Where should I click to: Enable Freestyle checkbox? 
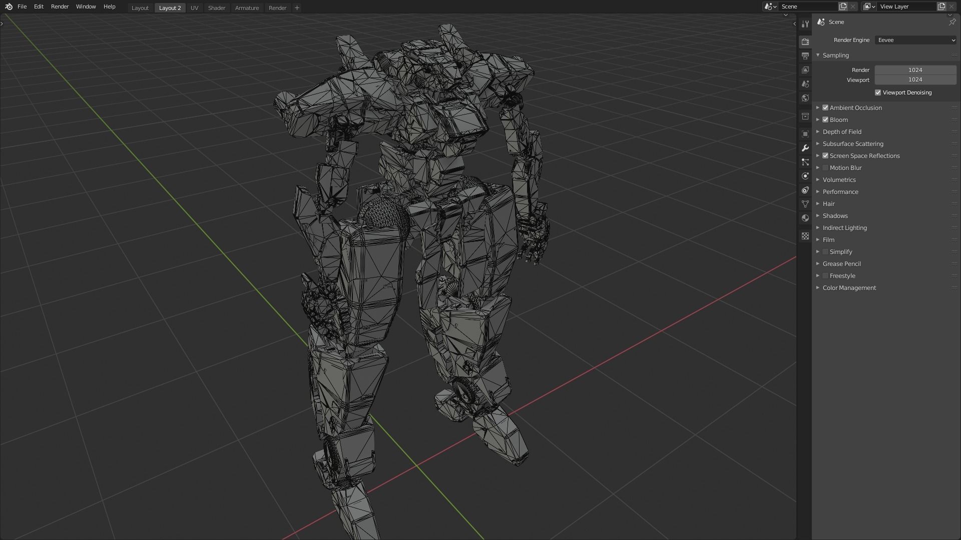pyautogui.click(x=825, y=275)
